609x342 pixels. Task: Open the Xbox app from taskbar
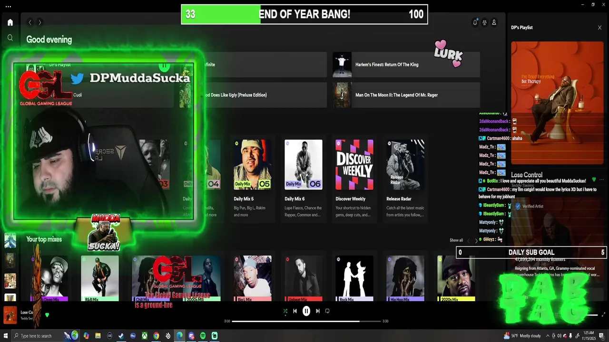145,336
